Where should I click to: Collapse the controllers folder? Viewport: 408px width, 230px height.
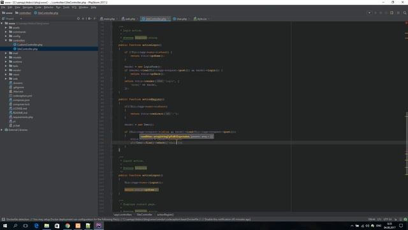pyautogui.click(x=6, y=40)
